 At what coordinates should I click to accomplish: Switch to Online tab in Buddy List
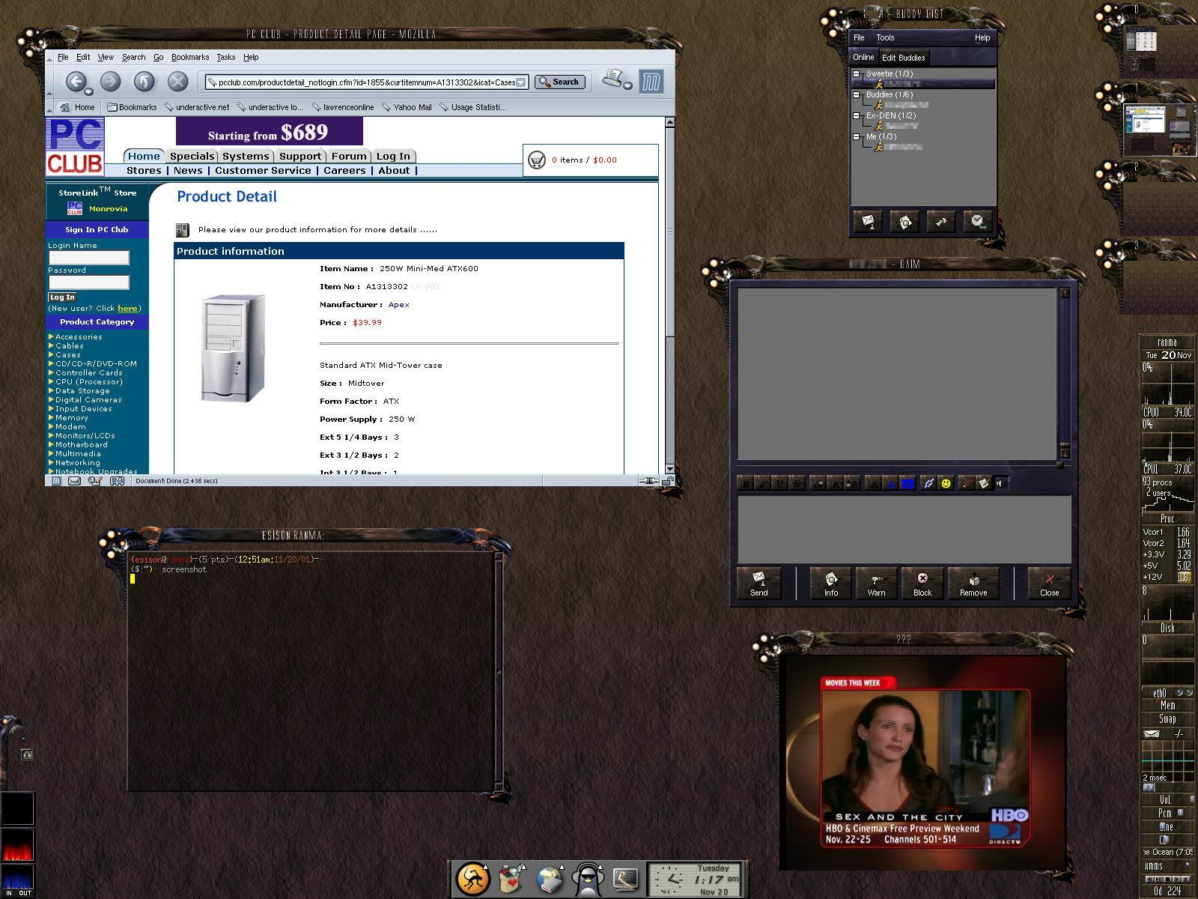tap(863, 57)
